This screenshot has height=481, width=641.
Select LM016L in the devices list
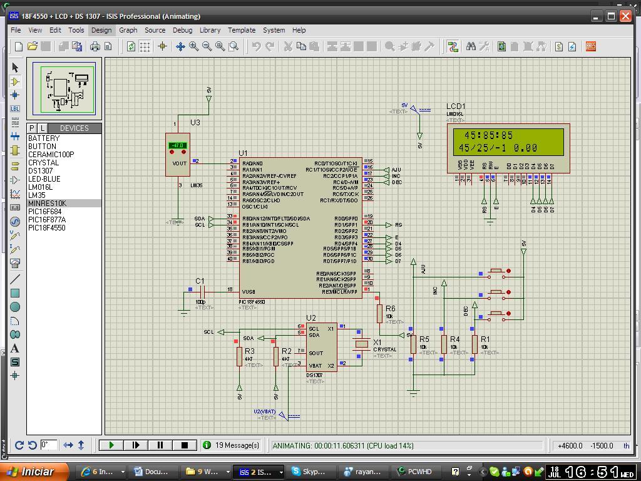[x=41, y=187]
